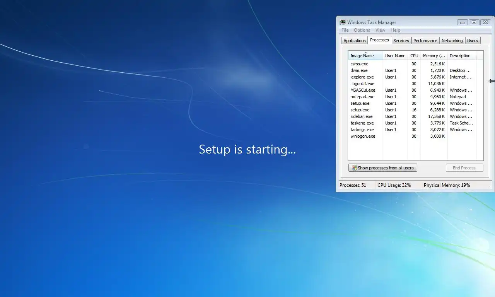Open the Networking tab
This screenshot has height=297, width=495.
tap(452, 41)
